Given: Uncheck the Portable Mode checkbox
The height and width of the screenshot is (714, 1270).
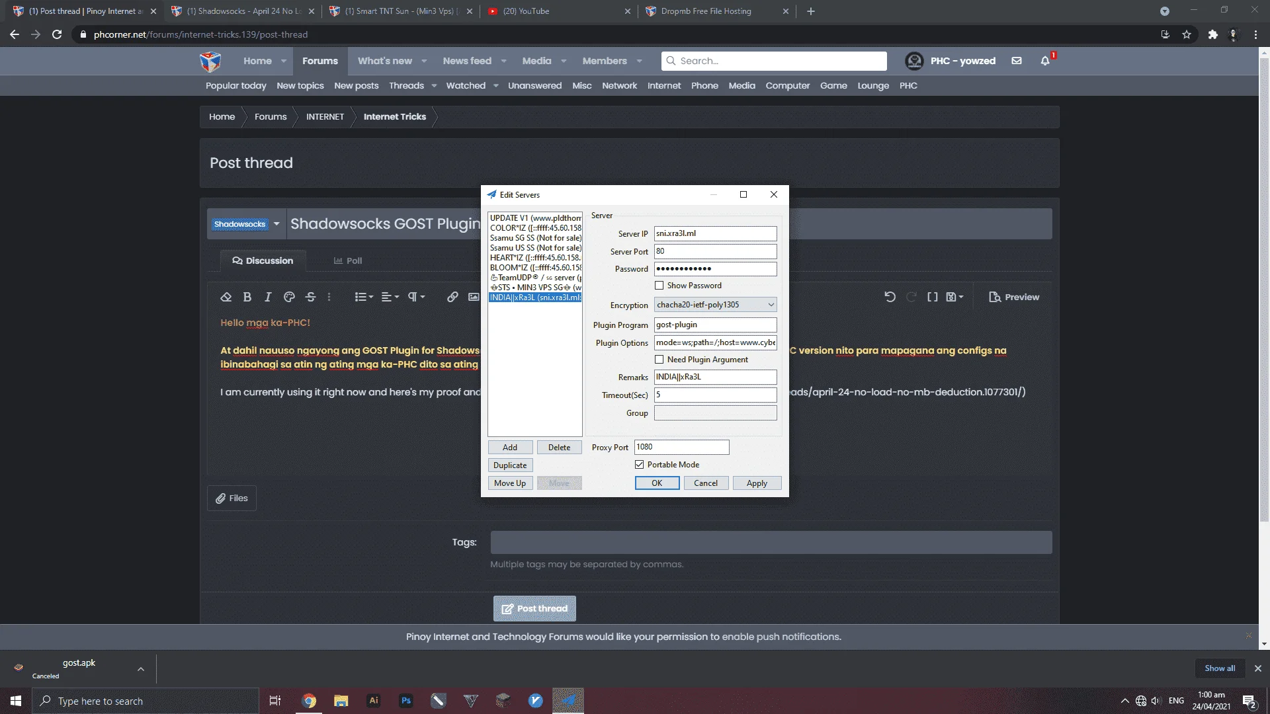Looking at the screenshot, I should pos(639,465).
